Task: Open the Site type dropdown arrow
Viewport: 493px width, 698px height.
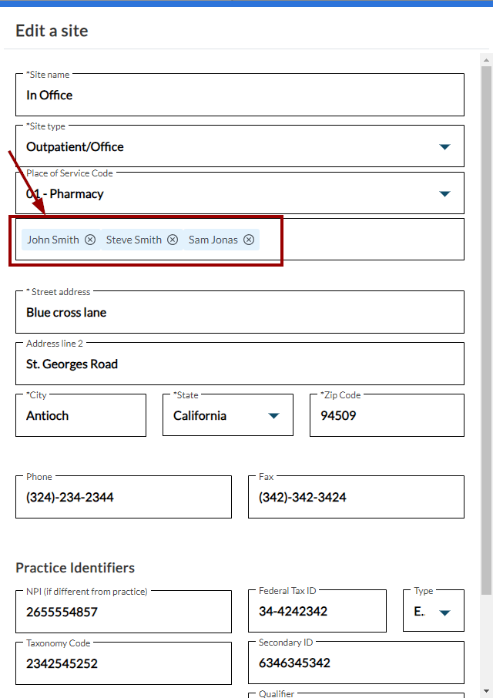Action: (x=444, y=147)
